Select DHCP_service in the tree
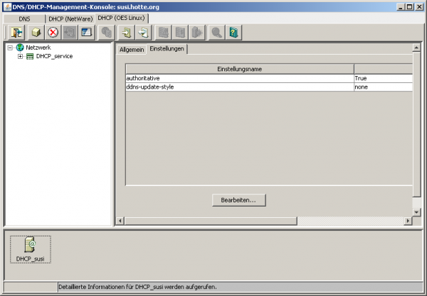 (x=53, y=56)
